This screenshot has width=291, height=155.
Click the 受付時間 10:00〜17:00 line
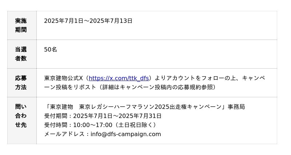100,125
